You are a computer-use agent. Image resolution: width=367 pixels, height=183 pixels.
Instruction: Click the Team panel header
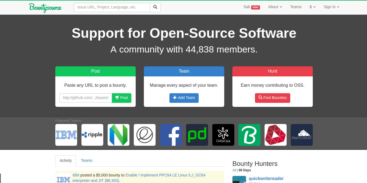184,71
